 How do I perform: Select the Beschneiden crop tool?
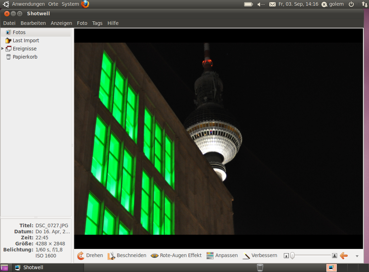tap(111, 256)
